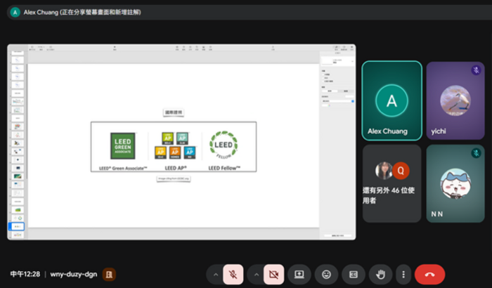
Task: Open the three-dot more options menu
Action: (403, 275)
